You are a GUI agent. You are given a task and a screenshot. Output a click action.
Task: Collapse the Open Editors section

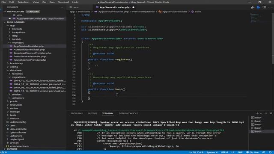coord(5,12)
